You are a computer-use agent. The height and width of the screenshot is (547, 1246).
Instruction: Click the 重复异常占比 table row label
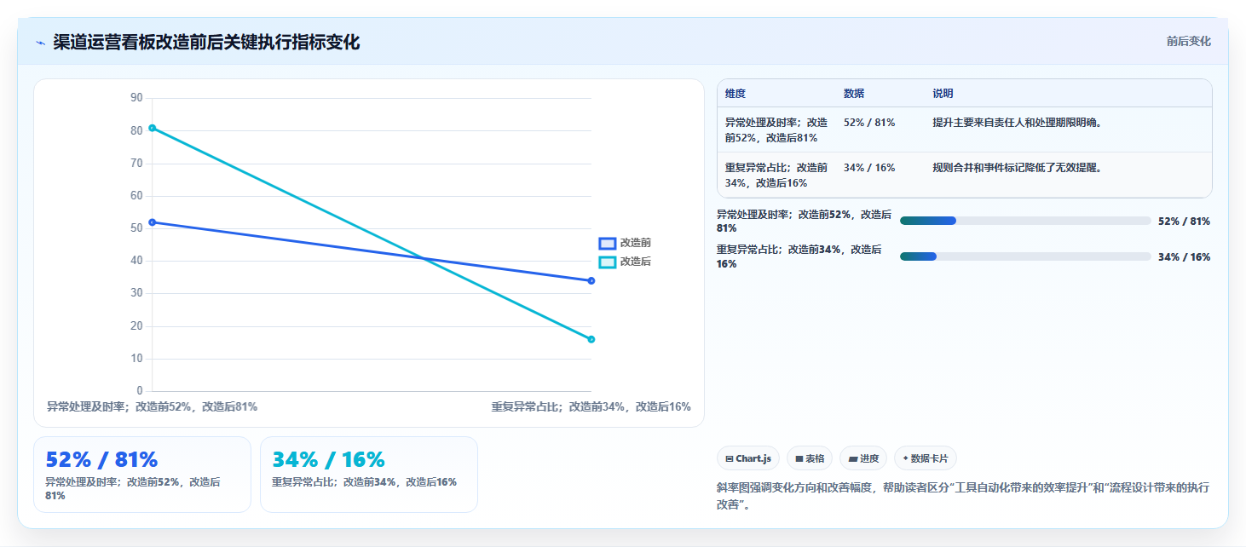(776, 175)
